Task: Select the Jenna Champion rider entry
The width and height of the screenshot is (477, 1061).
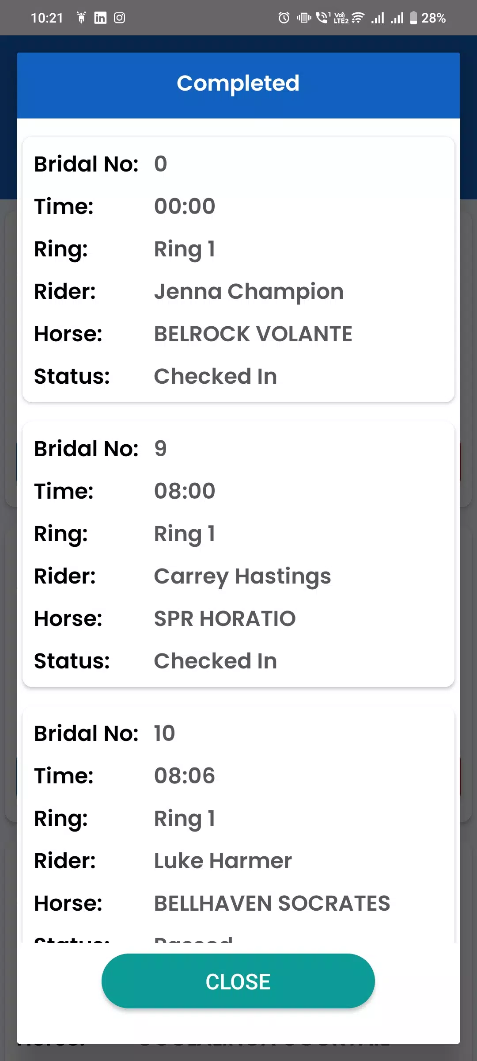Action: [249, 292]
